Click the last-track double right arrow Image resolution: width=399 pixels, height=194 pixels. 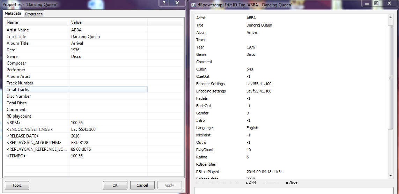tap(237, 183)
